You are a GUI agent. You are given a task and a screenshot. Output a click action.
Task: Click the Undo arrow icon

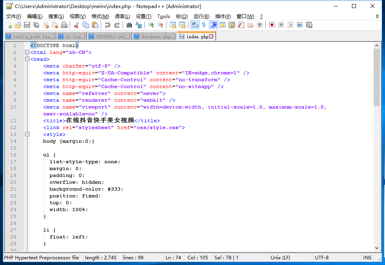click(107, 25)
